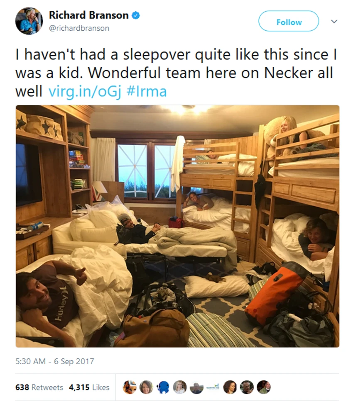Open the second liker avatar with dark hair
Image resolution: width=353 pixels, height=402 pixels.
tap(146, 387)
